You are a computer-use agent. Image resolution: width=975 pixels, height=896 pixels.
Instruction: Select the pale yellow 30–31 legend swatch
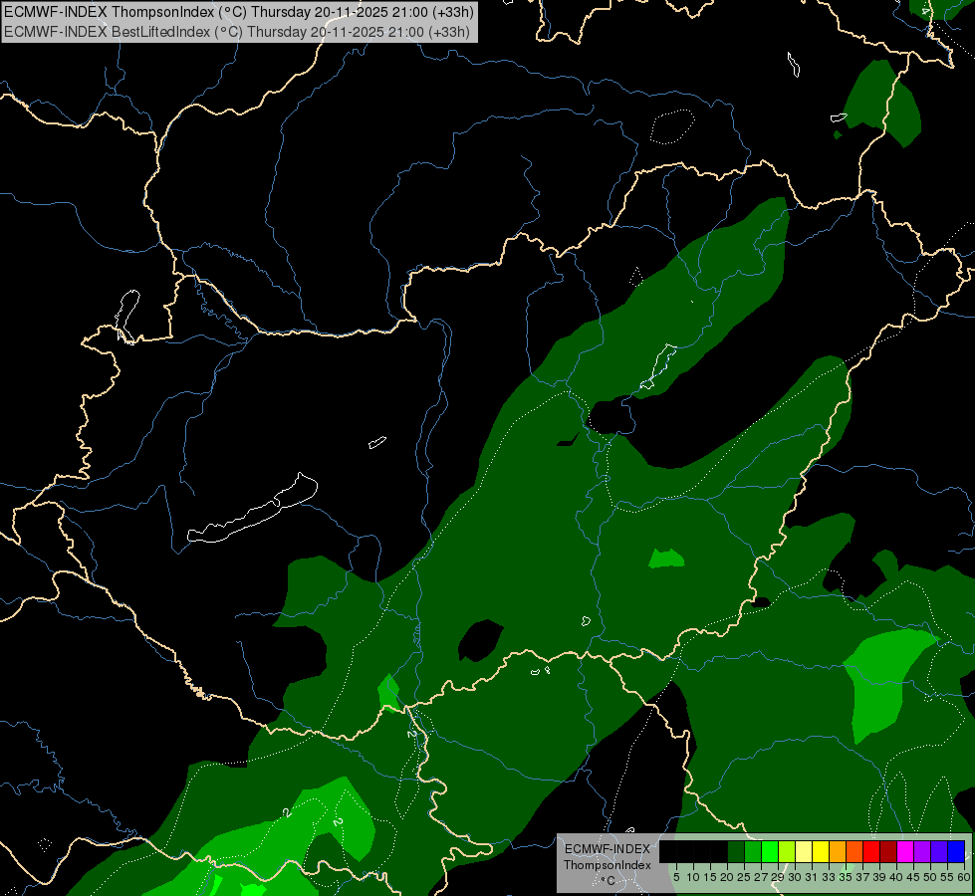(804, 851)
